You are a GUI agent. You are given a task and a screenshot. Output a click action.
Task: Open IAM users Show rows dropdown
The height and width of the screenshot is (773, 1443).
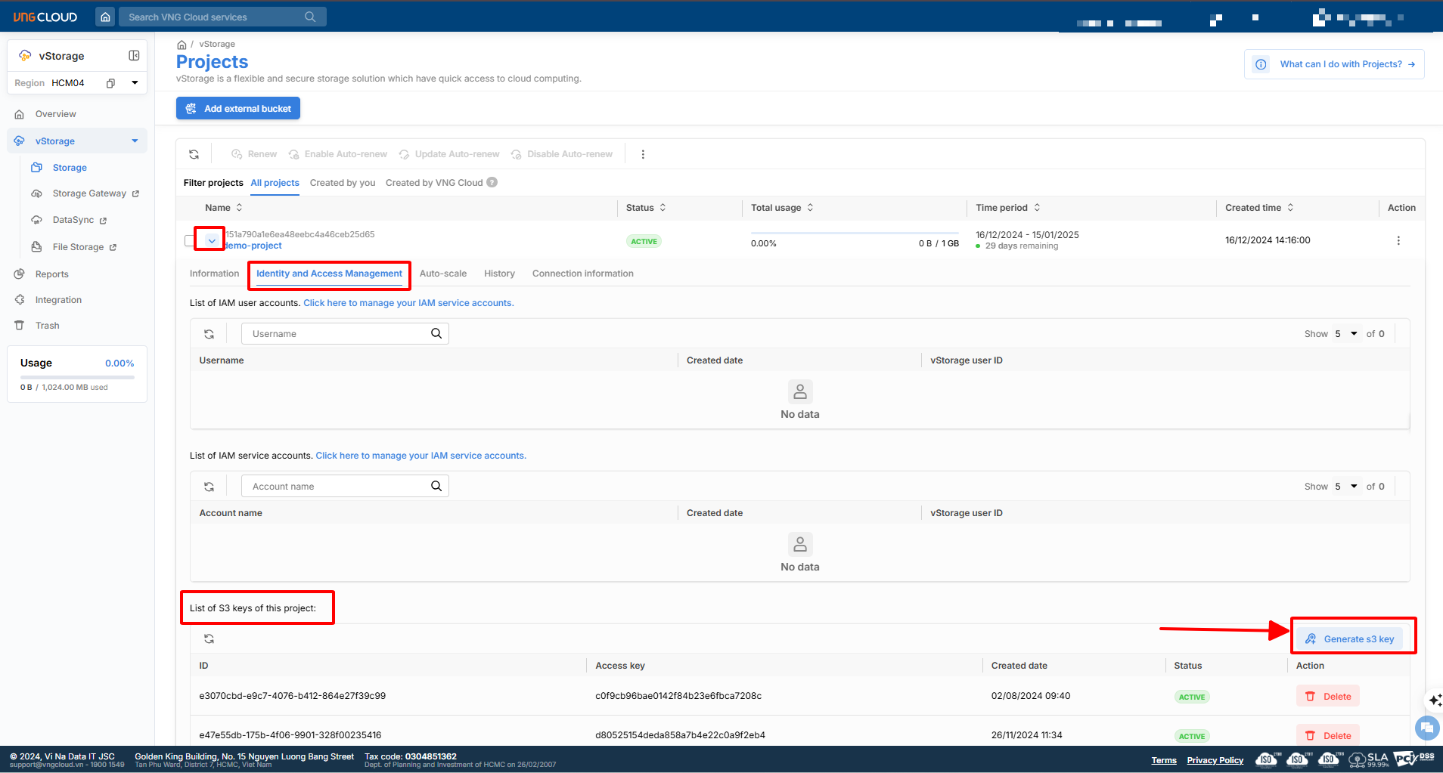[1346, 334]
